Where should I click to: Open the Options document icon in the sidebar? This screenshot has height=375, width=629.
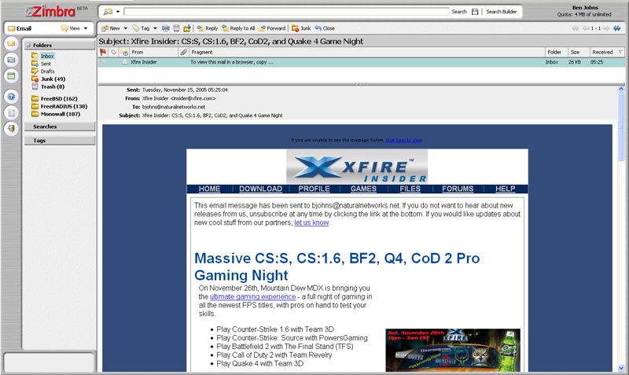pos(11,112)
